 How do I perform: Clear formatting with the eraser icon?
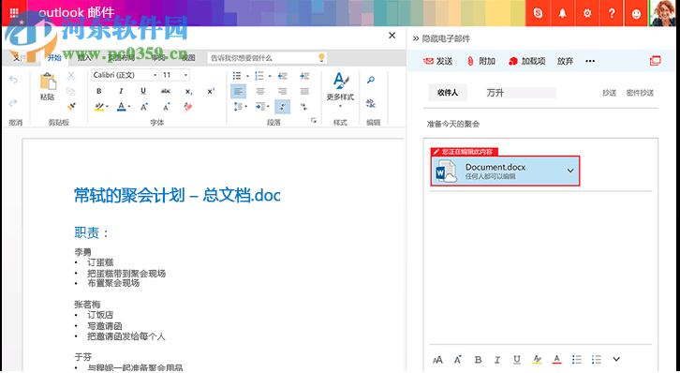pos(187,107)
